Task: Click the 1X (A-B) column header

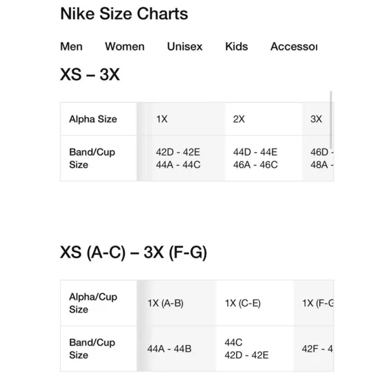Action: click(x=177, y=303)
